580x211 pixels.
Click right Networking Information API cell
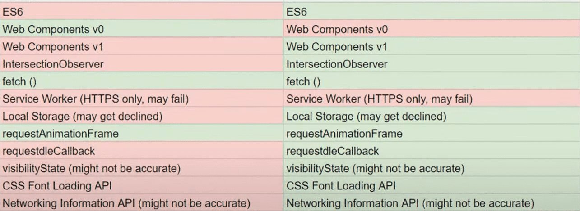432,203
